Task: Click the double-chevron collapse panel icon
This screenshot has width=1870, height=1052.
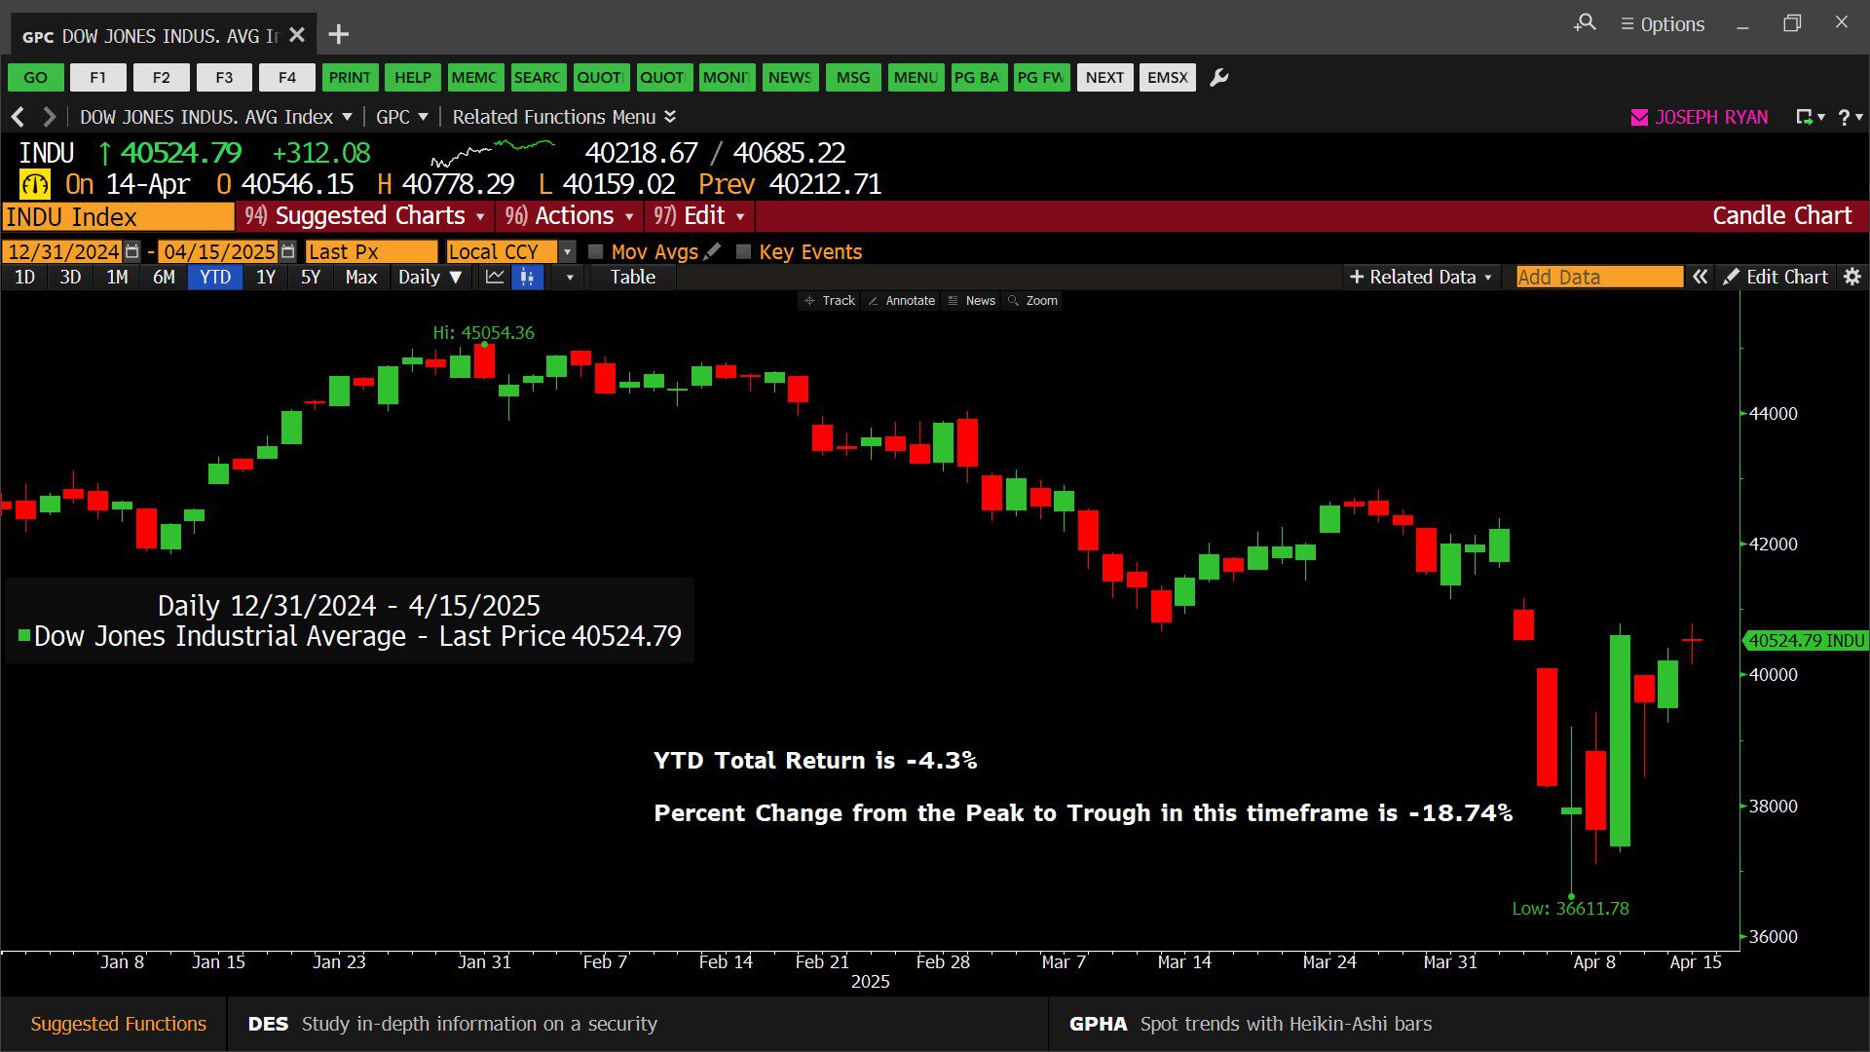Action: coord(1700,278)
